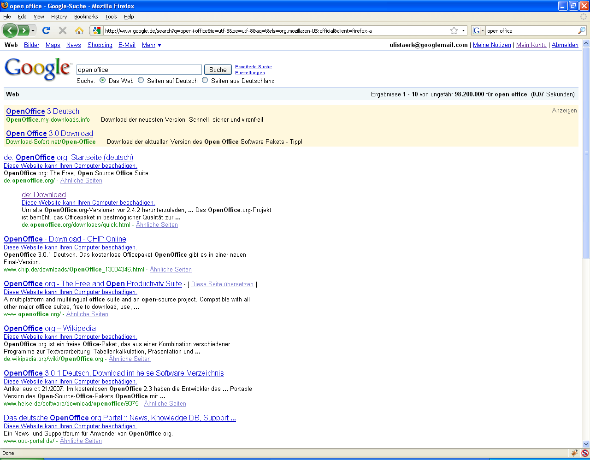Open the Tools menu
This screenshot has width=590, height=460.
(x=111, y=17)
